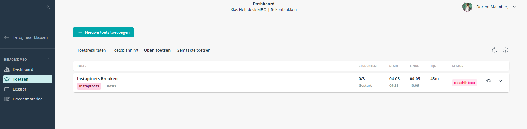Open the Docent Malmberg user dropdown

[x=514, y=7]
